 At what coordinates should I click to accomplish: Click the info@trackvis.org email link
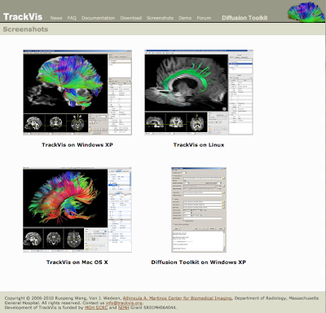point(124,303)
